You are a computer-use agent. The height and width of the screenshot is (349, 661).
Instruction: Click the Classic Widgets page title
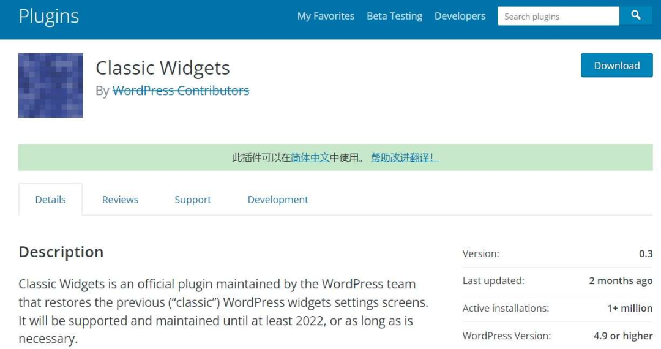pos(163,68)
